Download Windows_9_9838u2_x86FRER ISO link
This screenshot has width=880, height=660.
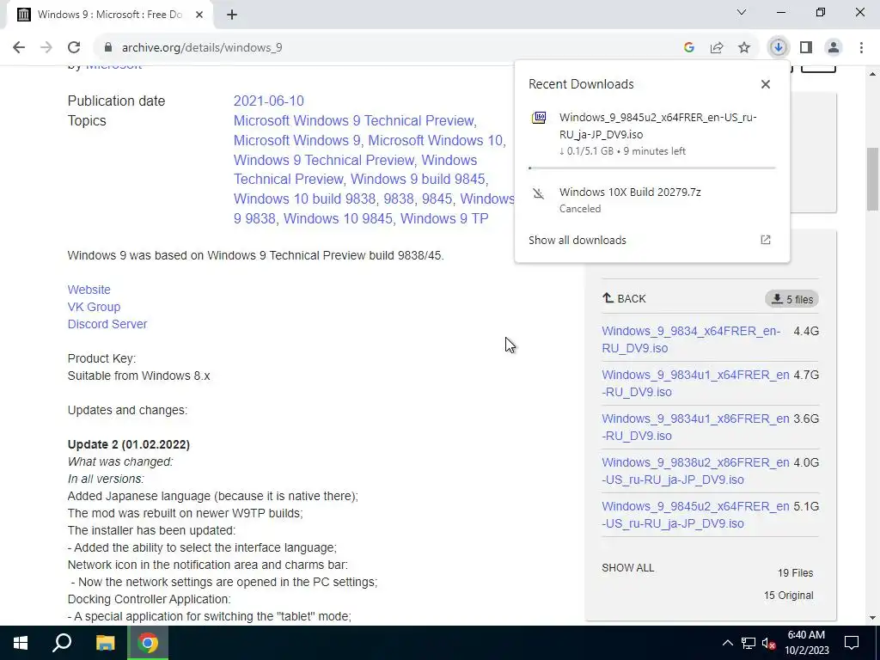coord(695,471)
